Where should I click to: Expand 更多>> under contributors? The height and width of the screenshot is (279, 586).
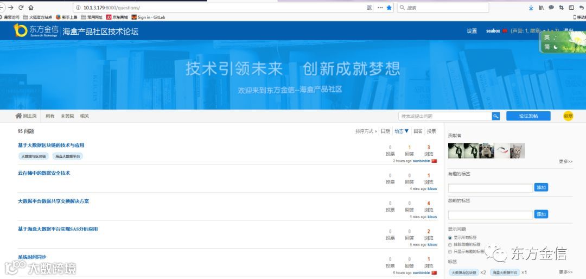pos(565,161)
